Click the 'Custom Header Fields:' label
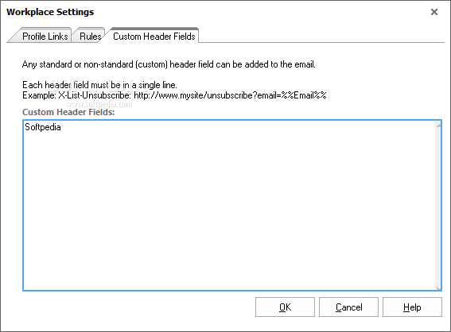 tap(68, 112)
